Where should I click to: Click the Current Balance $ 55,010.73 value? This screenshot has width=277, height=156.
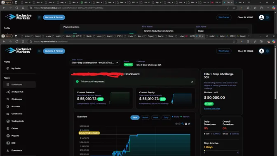pyautogui.click(x=87, y=99)
